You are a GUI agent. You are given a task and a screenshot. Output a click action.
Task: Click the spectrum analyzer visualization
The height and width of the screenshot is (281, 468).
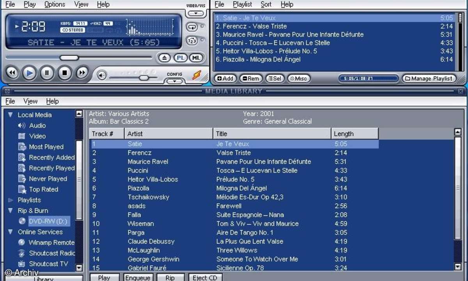150,27
